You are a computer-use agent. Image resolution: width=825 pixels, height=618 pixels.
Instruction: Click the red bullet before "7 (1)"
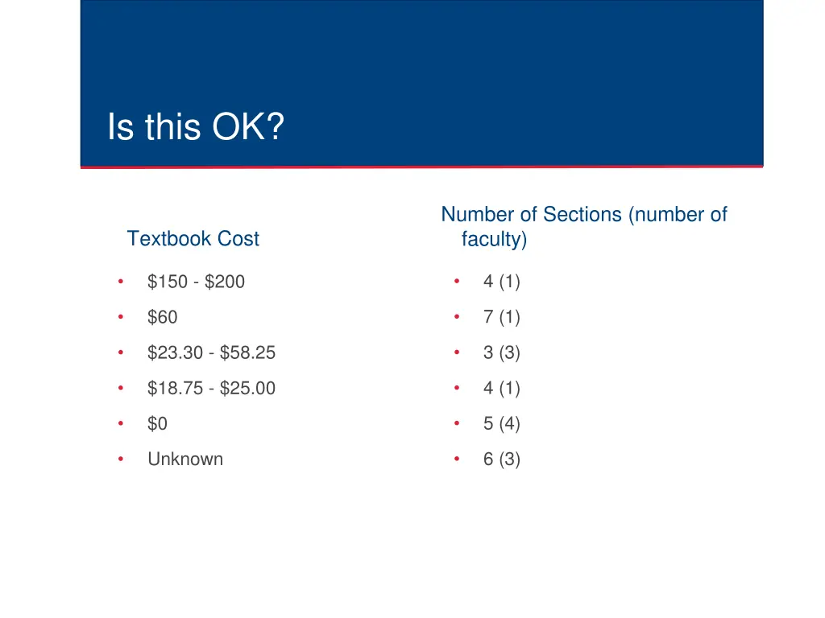pyautogui.click(x=456, y=317)
